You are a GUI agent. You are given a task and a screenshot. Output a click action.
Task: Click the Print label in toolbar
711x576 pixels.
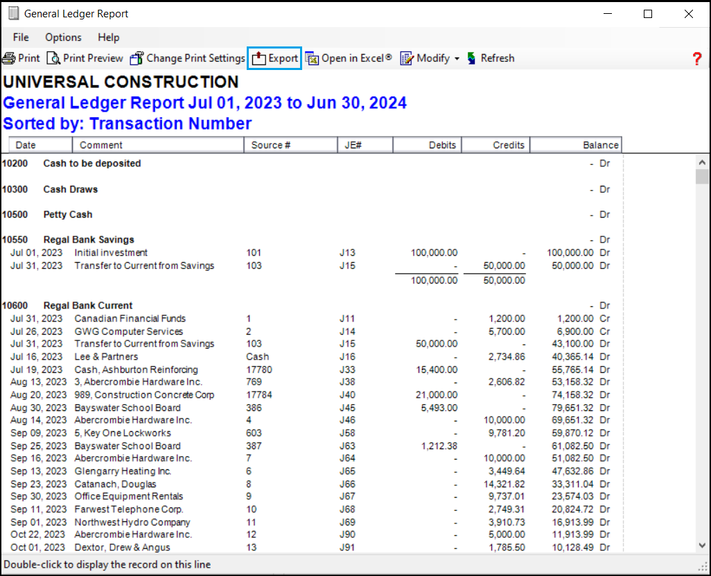coord(29,58)
